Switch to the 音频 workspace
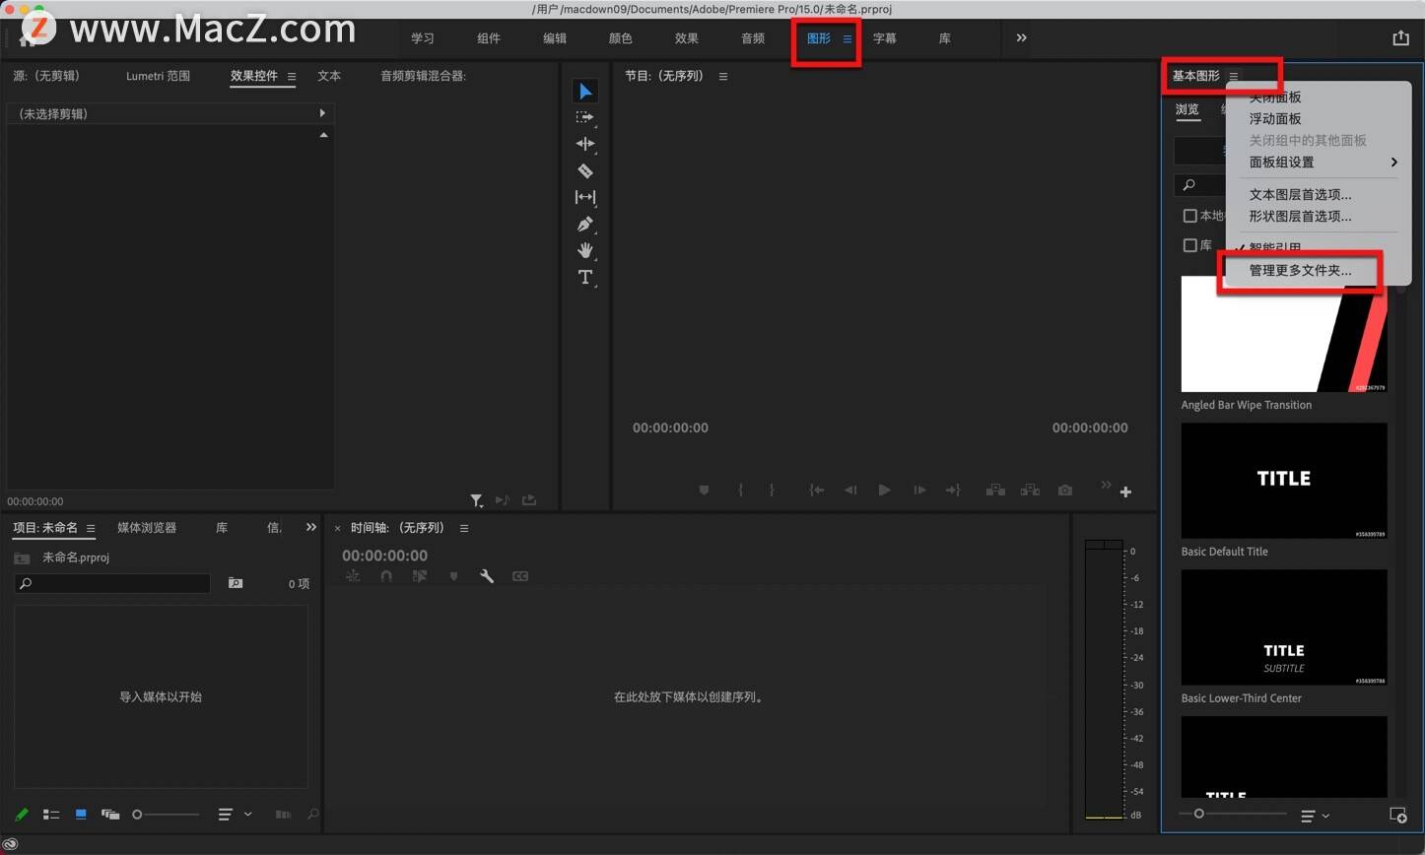 click(753, 38)
